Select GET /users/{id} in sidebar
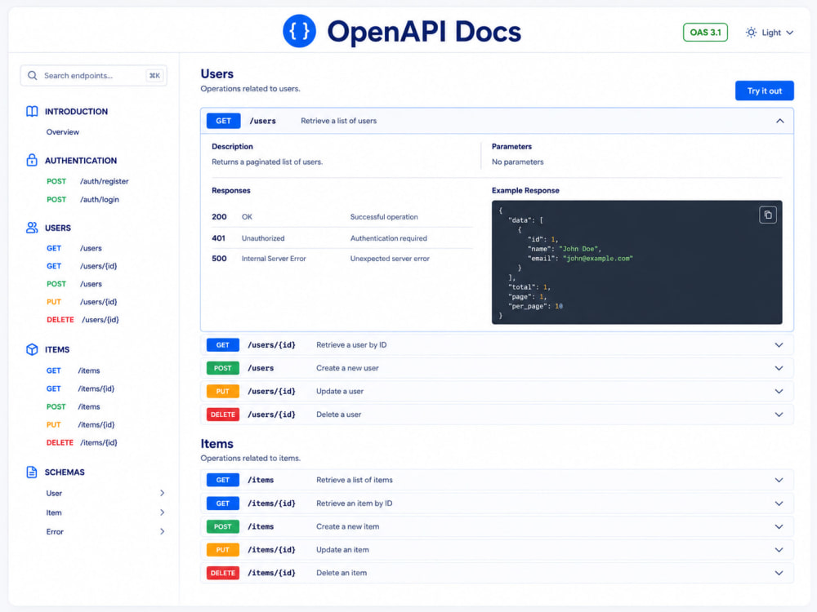The image size is (817, 612). 82,266
